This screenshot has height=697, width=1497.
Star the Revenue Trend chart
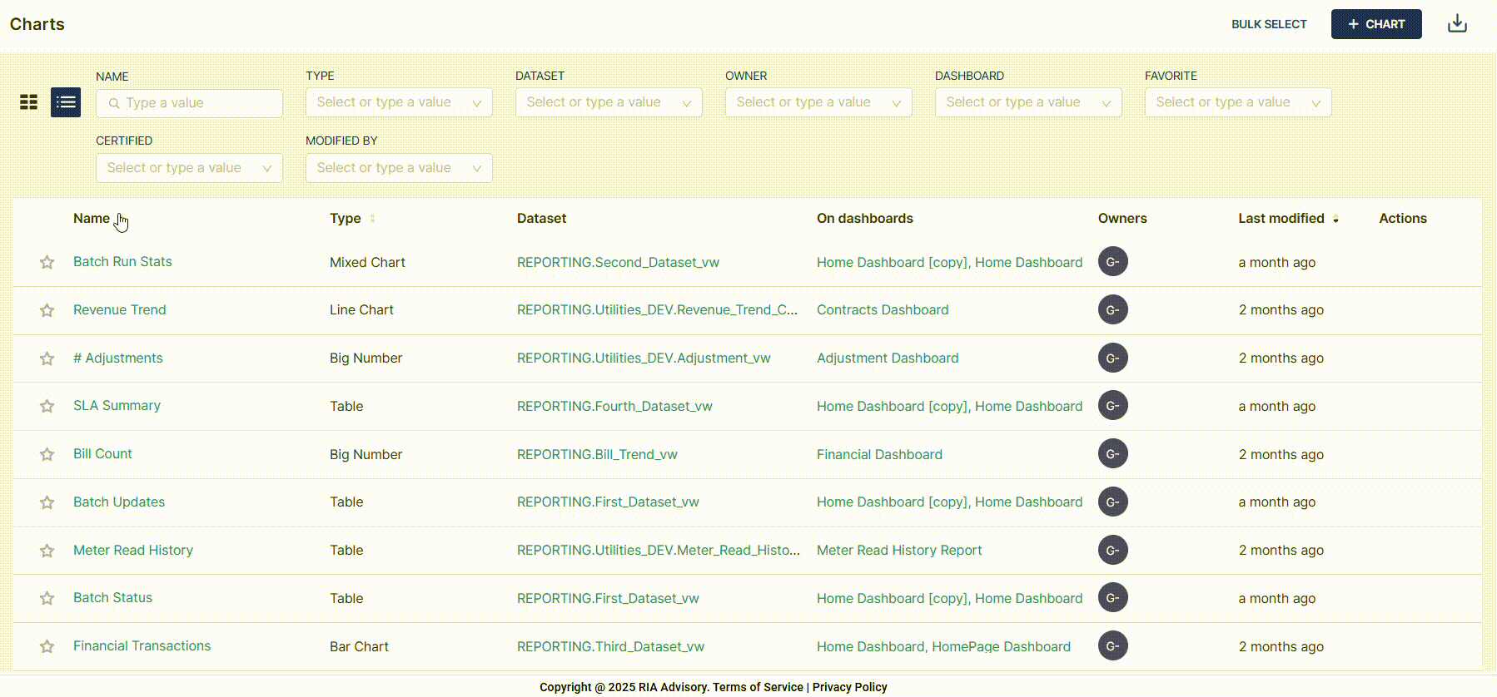(x=47, y=310)
